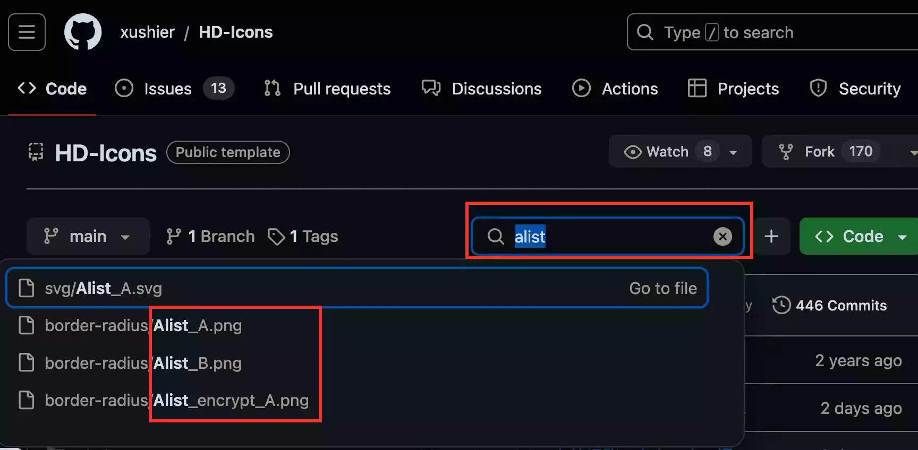Click the Watch eye icon
Image resolution: width=918 pixels, height=450 pixels.
point(633,152)
